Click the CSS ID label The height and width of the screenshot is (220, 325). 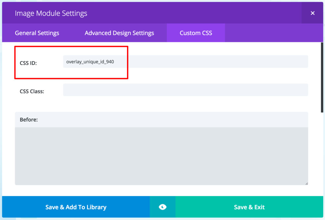(28, 63)
